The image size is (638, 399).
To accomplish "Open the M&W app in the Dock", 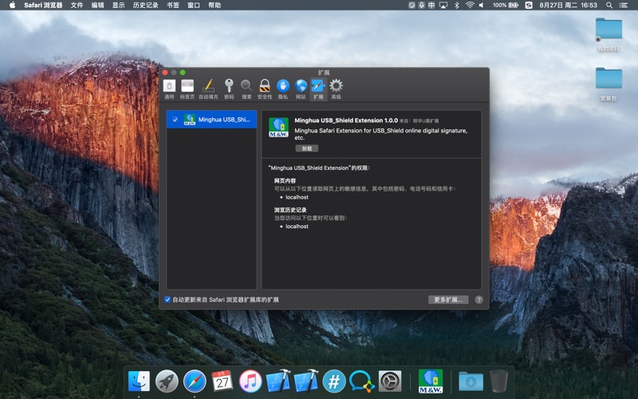I will (x=431, y=381).
